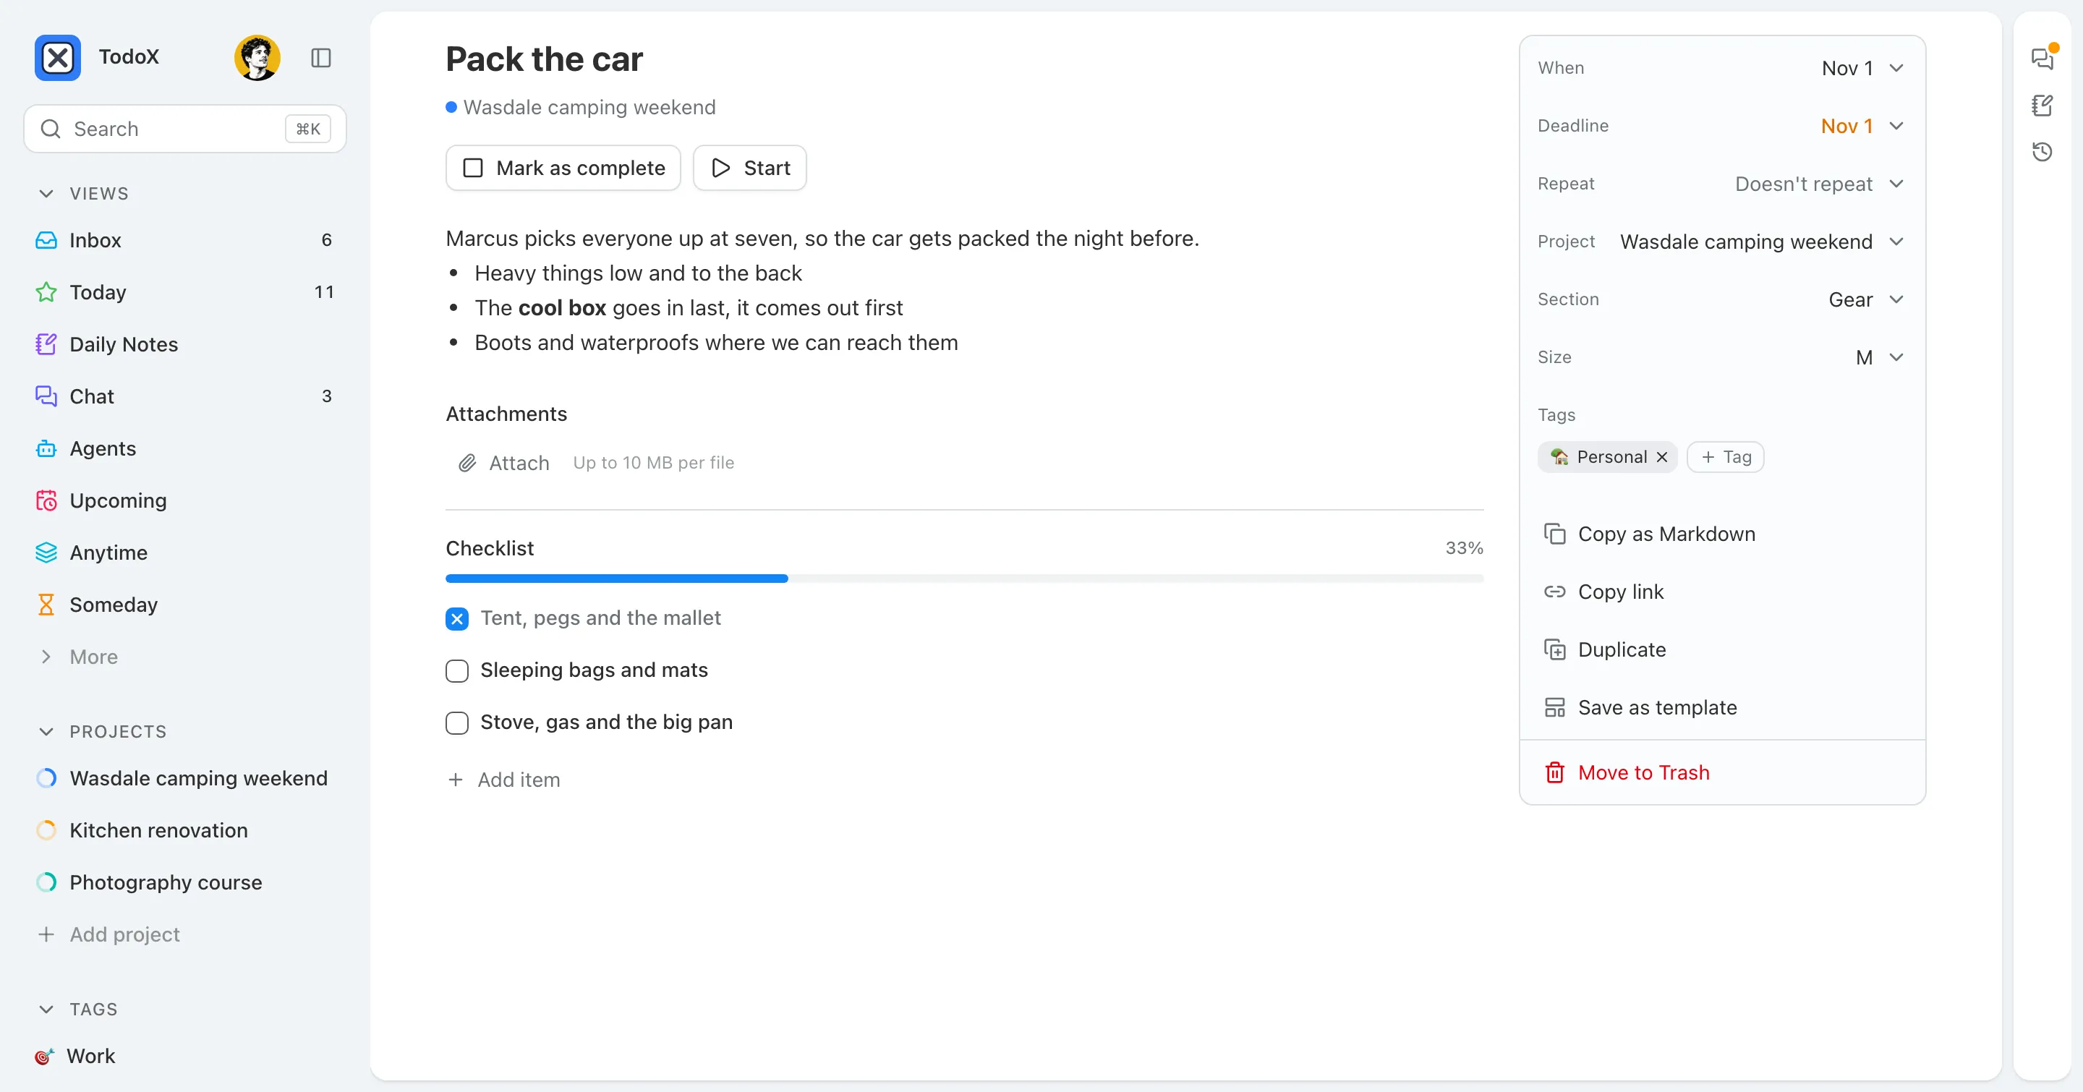Image resolution: width=2083 pixels, height=1092 pixels.
Task: Collapse the sidebar with the panel icon
Action: (x=321, y=57)
